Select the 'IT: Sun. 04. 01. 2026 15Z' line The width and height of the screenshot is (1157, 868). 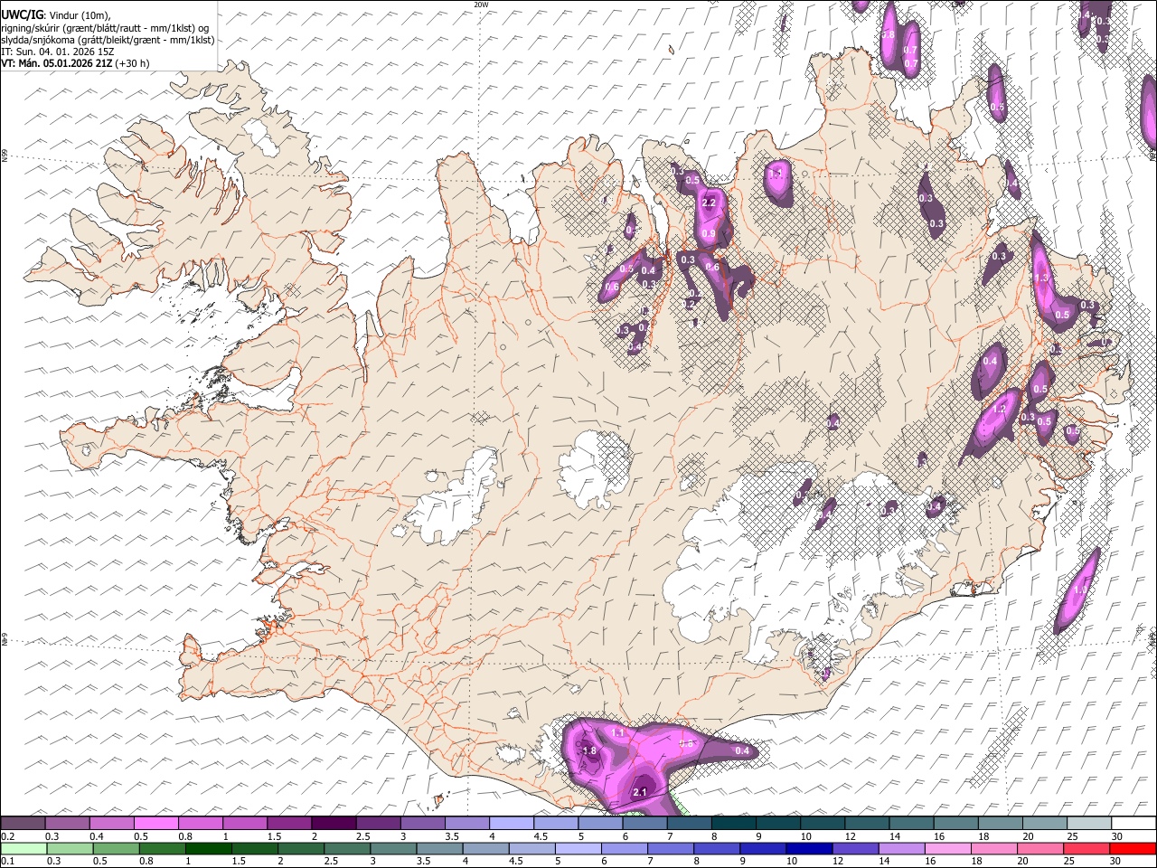57,52
